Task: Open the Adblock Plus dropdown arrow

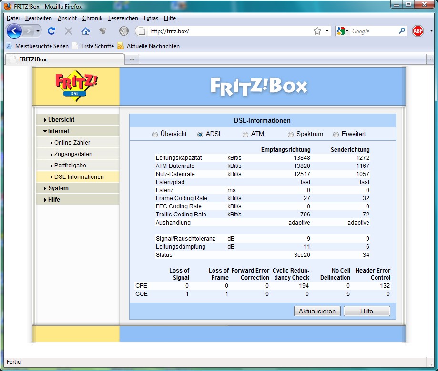Action: point(431,31)
